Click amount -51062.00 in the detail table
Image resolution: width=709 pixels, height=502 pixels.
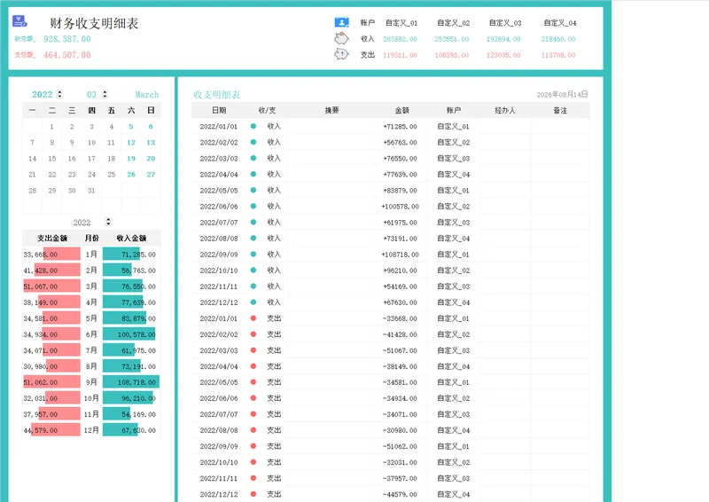(x=401, y=446)
